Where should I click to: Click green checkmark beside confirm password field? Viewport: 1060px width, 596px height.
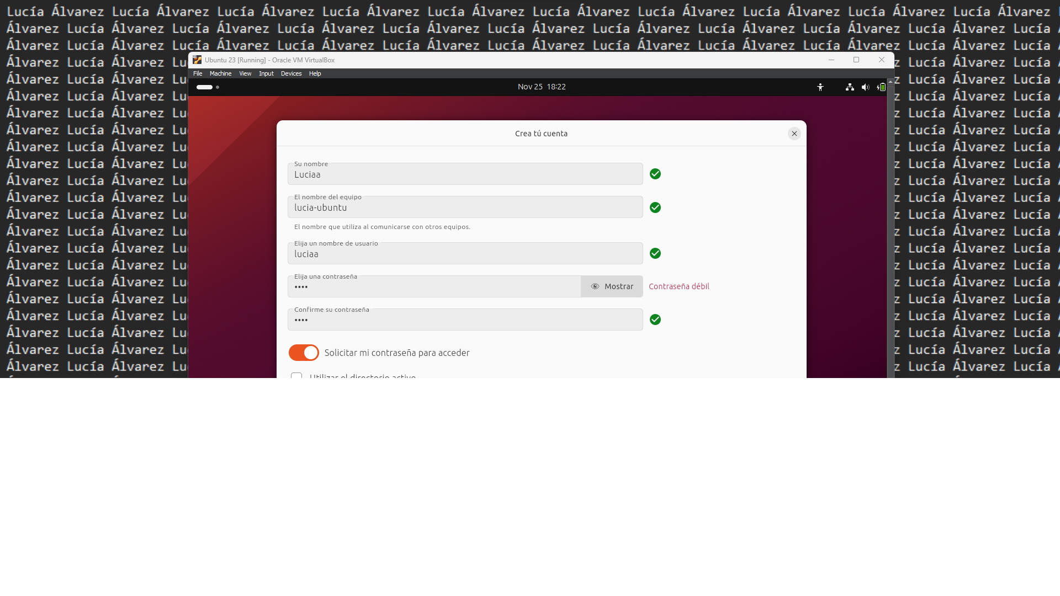click(x=655, y=320)
